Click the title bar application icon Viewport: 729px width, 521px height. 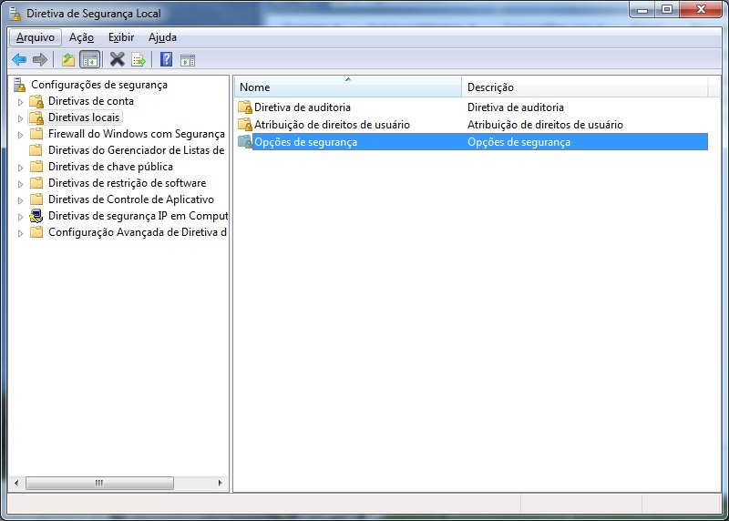point(15,14)
